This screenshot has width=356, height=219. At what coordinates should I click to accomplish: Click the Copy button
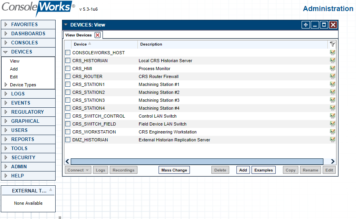[290, 170]
